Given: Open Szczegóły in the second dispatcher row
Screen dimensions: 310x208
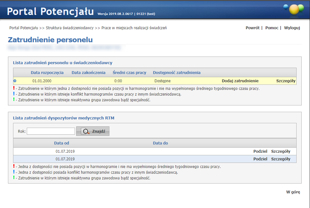Looking at the screenshot, I should point(281,159).
